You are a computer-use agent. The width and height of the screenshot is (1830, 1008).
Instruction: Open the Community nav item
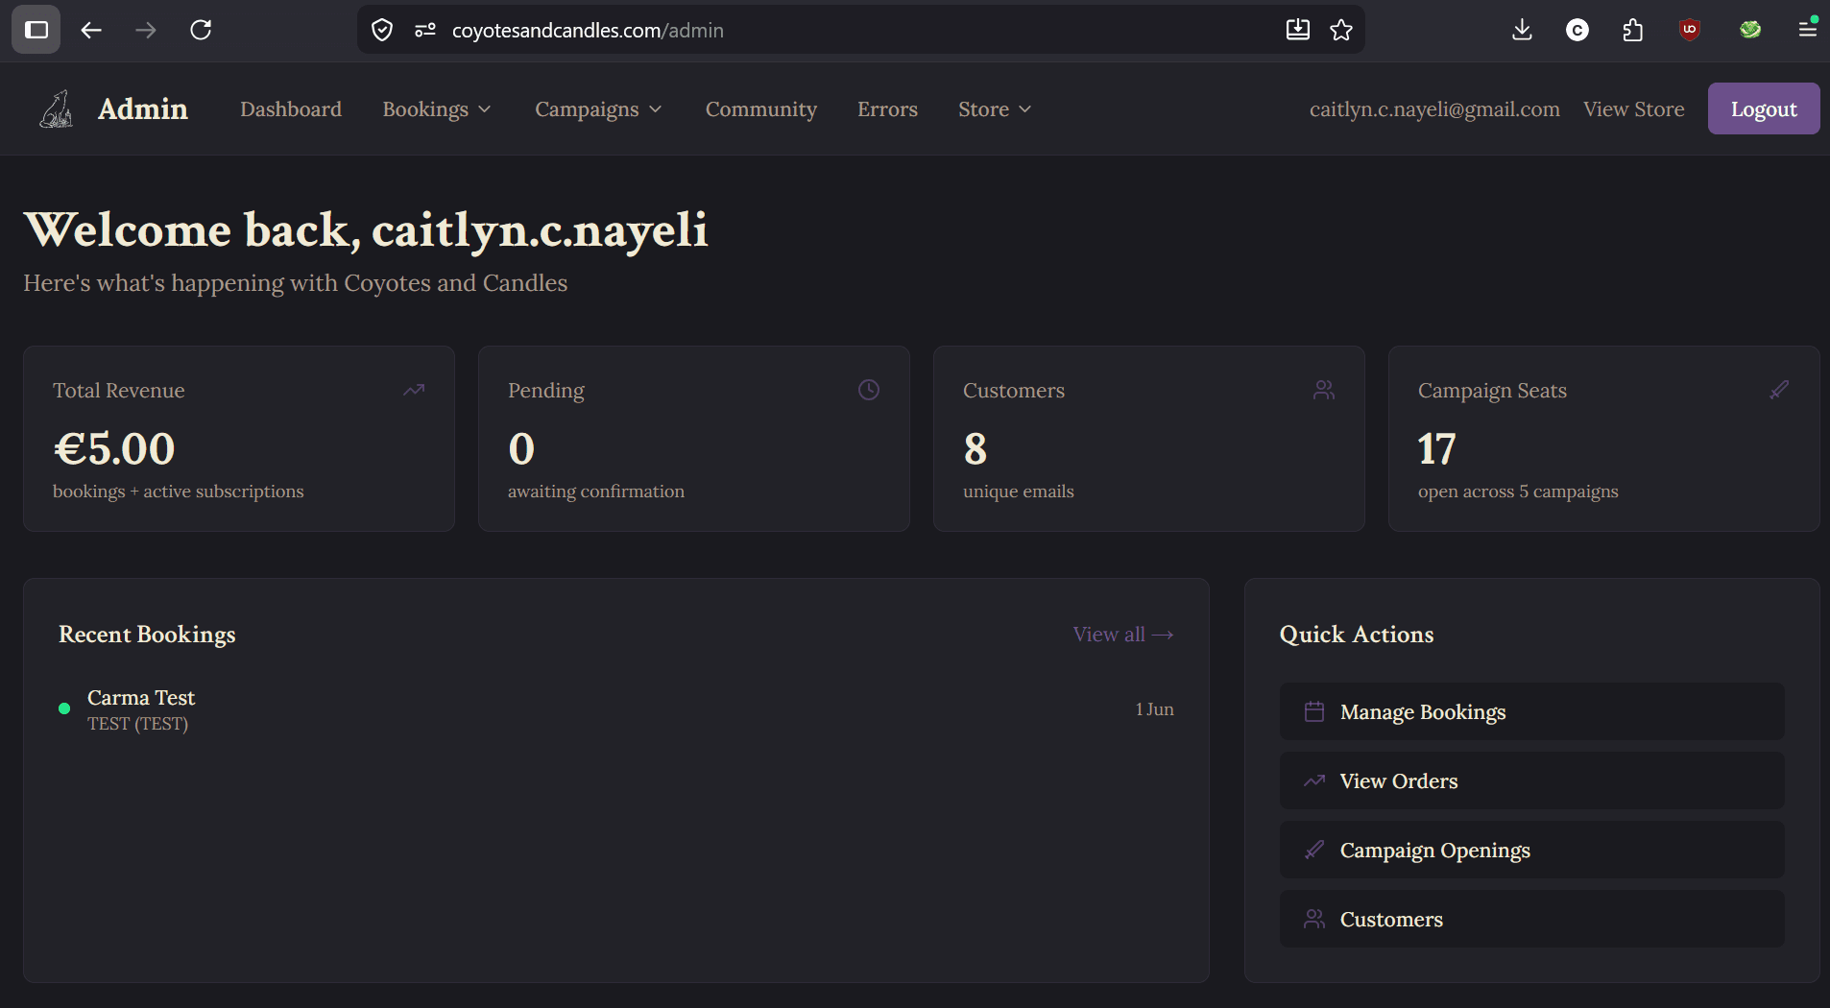click(761, 109)
